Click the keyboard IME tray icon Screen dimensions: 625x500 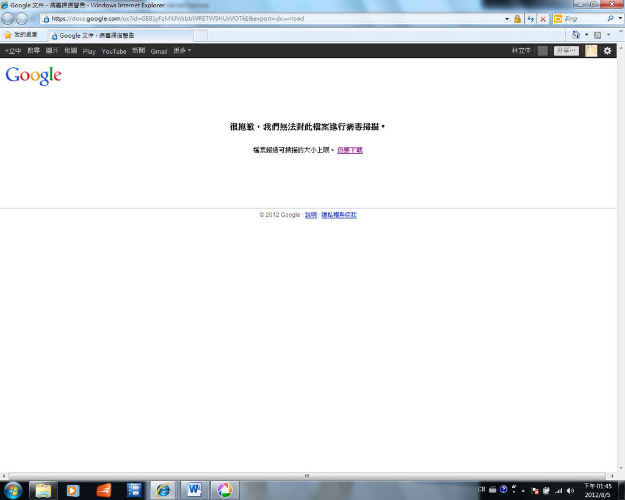click(493, 490)
